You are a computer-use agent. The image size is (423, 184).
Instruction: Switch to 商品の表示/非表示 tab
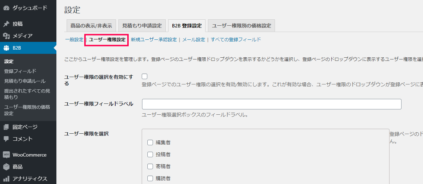point(91,26)
